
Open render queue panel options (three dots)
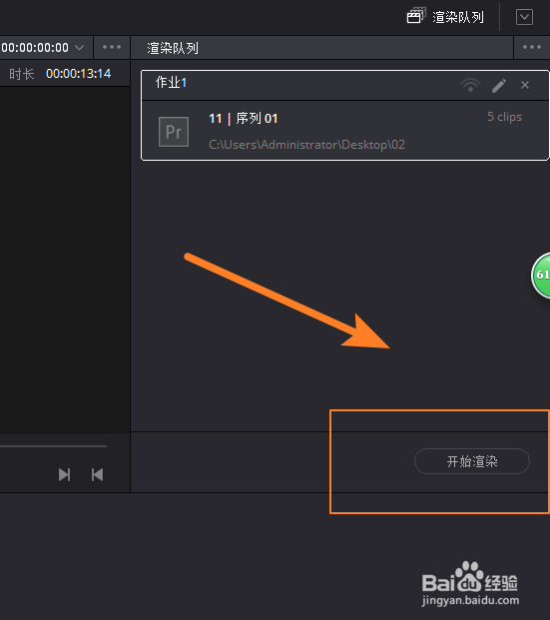coord(532,47)
